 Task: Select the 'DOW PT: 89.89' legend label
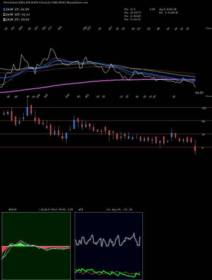pyautogui.click(x=17, y=20)
